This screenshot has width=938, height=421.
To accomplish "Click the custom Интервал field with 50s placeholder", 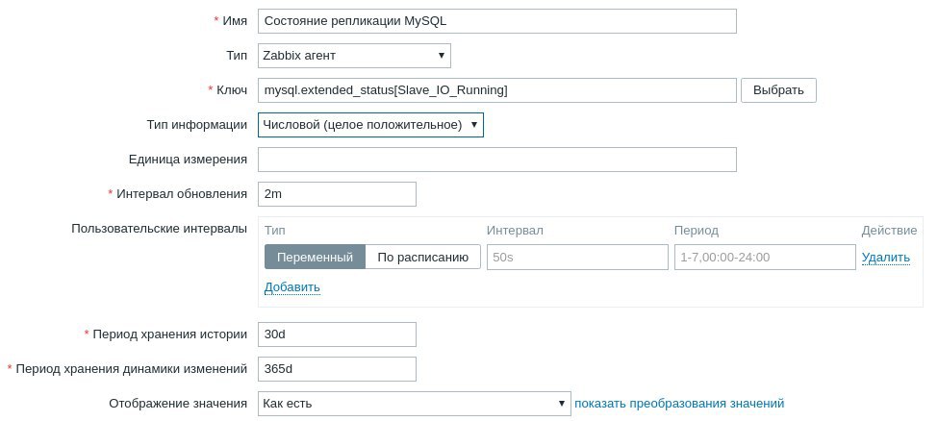I will [577, 258].
